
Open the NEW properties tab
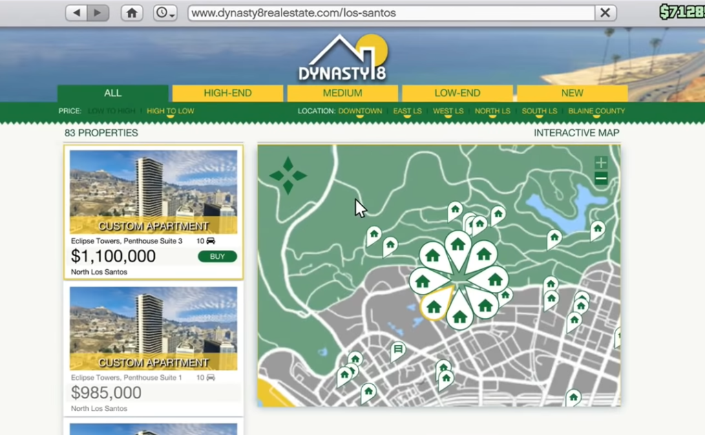click(x=572, y=93)
